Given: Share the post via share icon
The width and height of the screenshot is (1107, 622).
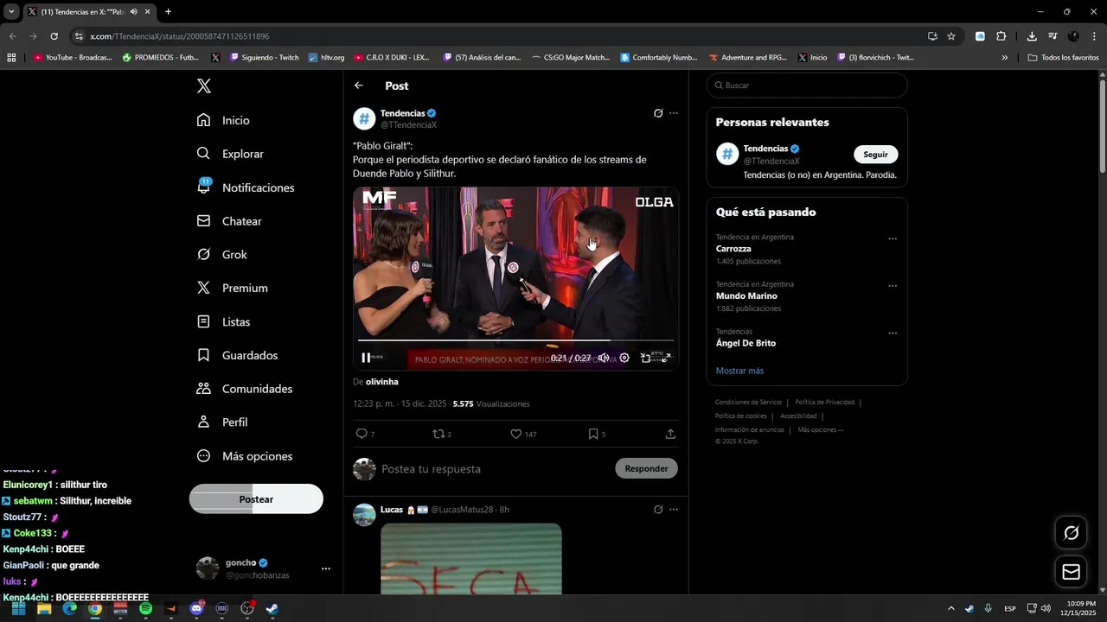Looking at the screenshot, I should (x=670, y=434).
